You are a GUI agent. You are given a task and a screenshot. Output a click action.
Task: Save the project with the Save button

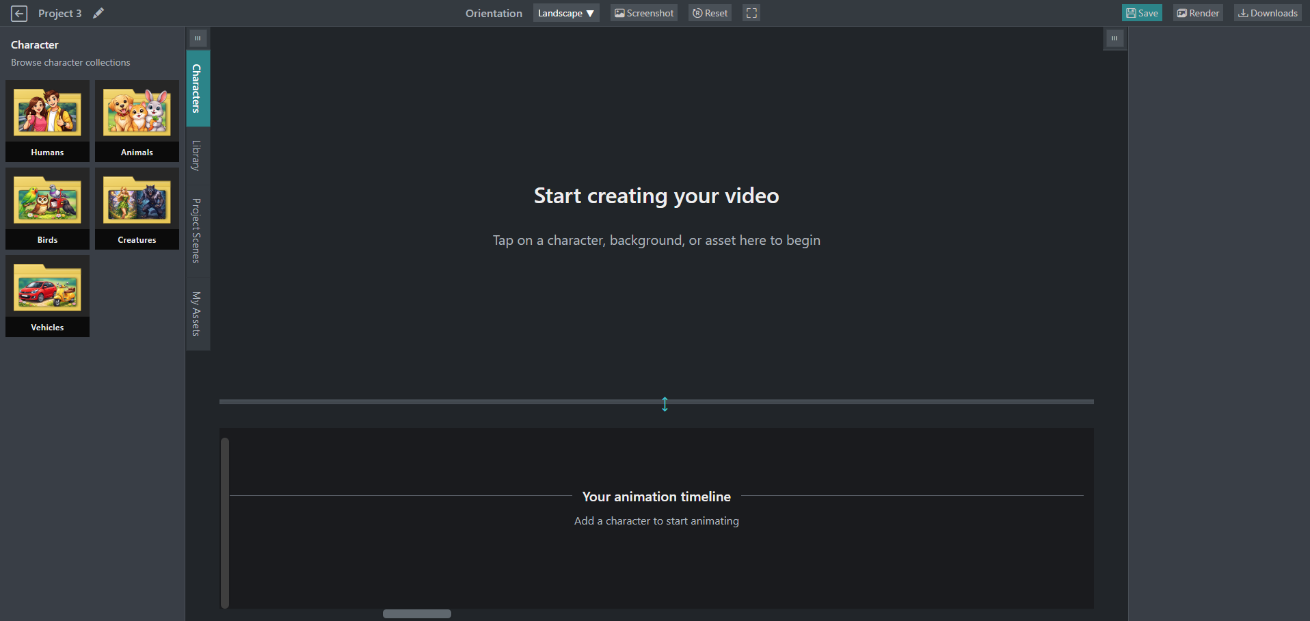tap(1142, 13)
